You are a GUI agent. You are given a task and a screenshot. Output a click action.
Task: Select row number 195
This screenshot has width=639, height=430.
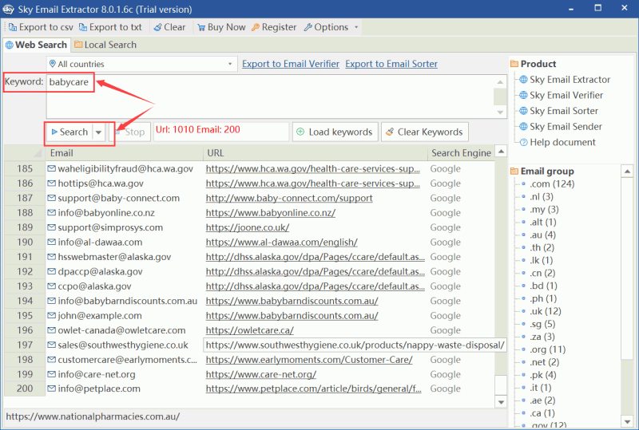click(25, 316)
